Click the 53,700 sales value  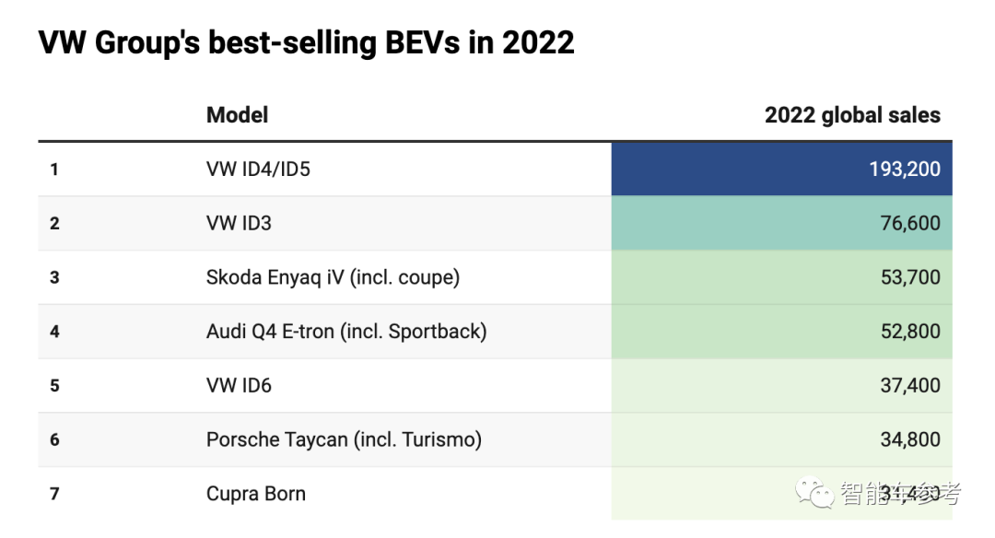pyautogui.click(x=910, y=277)
